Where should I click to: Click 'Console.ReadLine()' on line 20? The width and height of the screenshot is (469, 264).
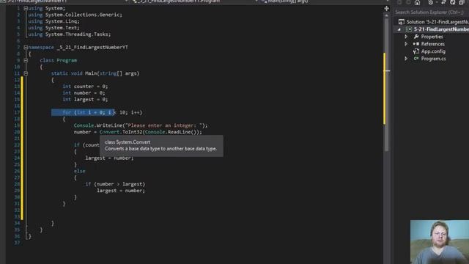pyautogui.click(x=171, y=132)
